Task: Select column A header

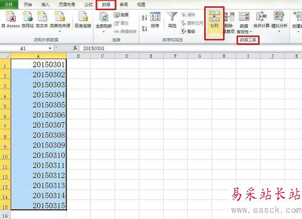Action: point(38,56)
